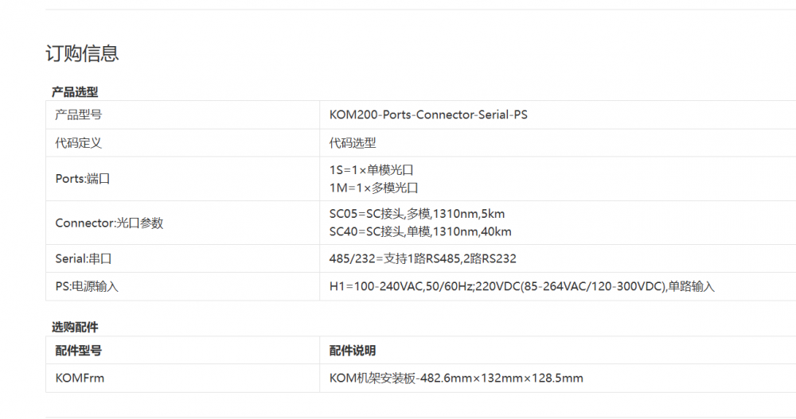The height and width of the screenshot is (419, 796).
Task: Click the KOMFrm accessory model cell
Action: [80, 378]
